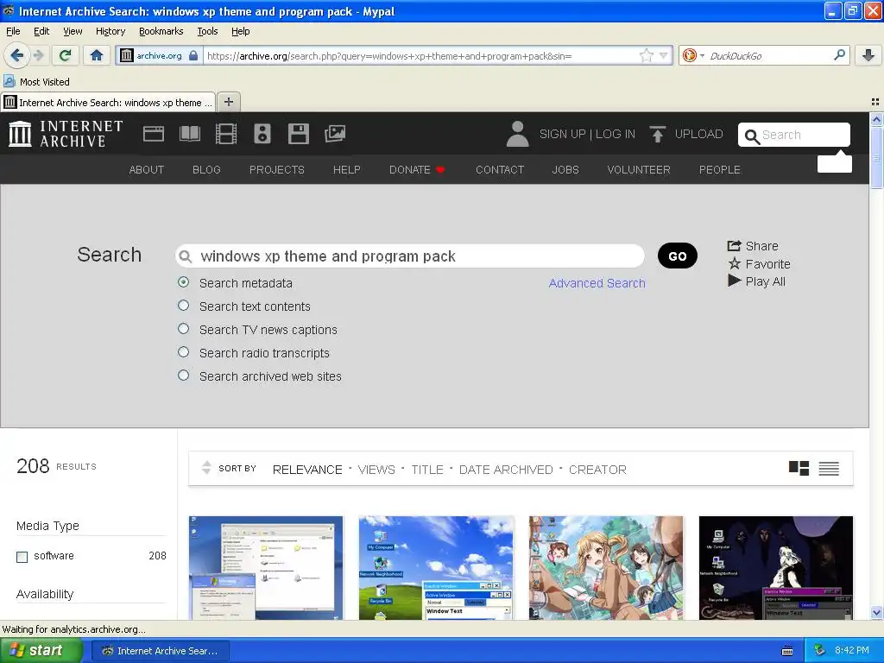Image resolution: width=884 pixels, height=663 pixels.
Task: Check the software media type checkbox
Action: click(22, 557)
